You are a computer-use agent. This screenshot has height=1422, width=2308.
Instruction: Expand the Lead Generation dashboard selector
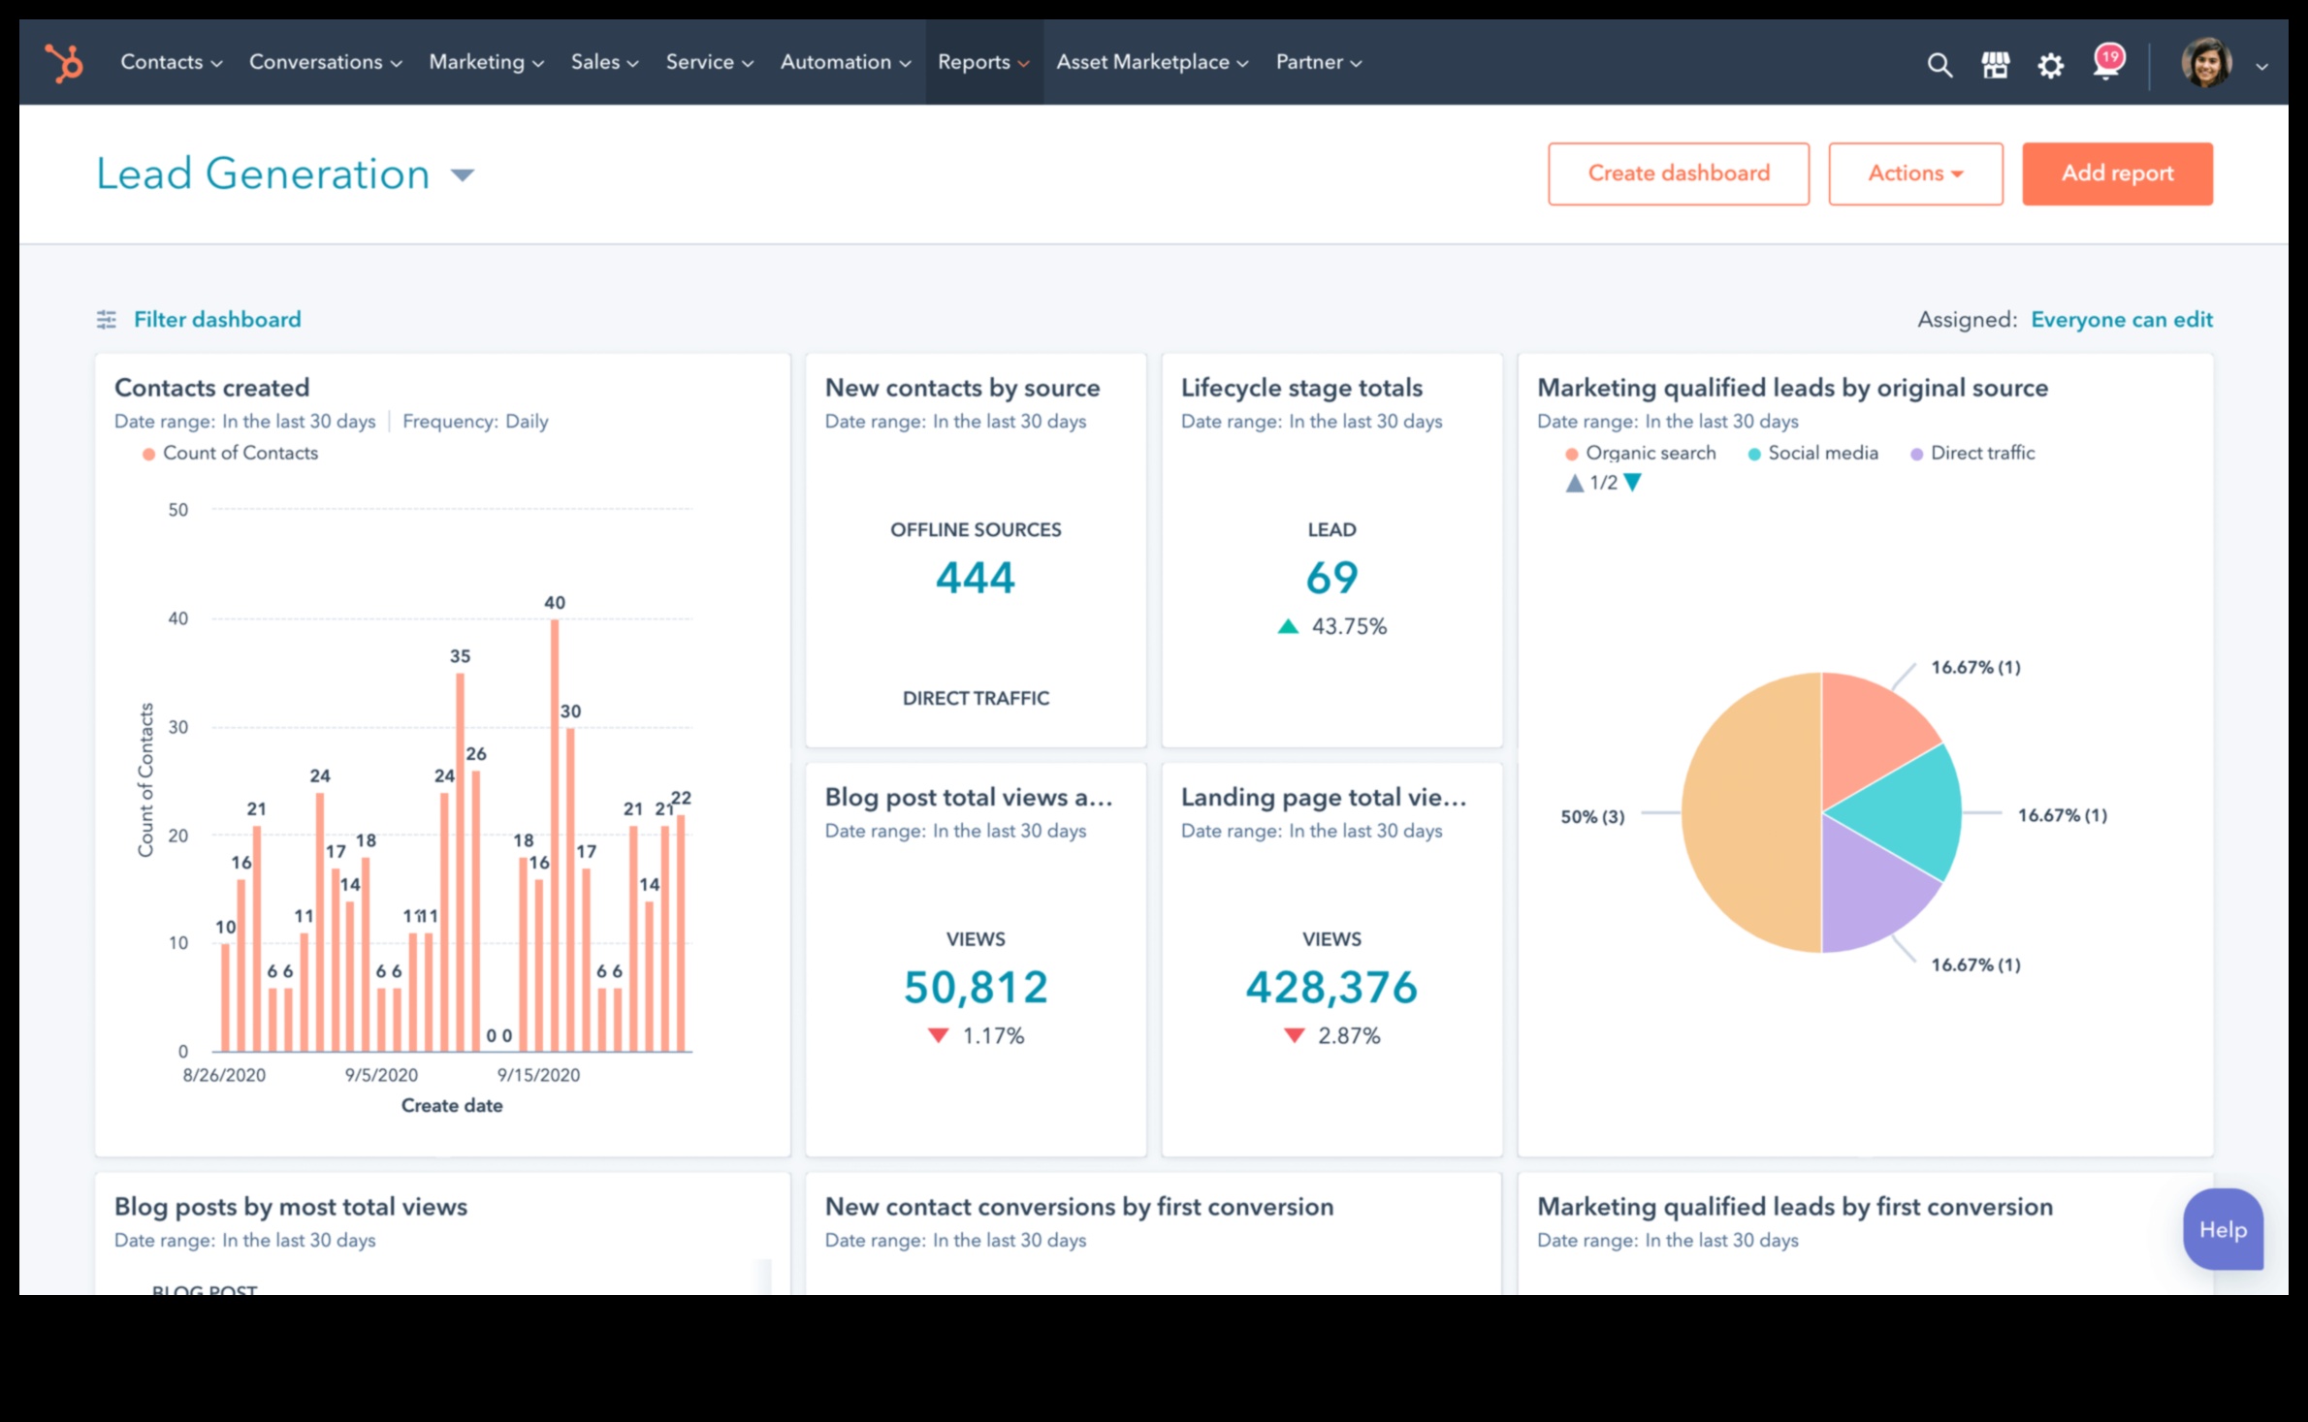tap(464, 175)
